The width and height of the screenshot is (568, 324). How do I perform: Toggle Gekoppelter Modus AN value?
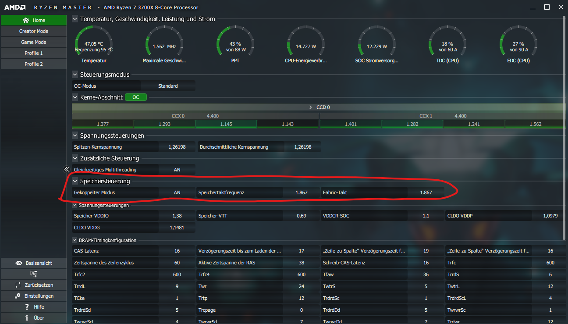(177, 192)
